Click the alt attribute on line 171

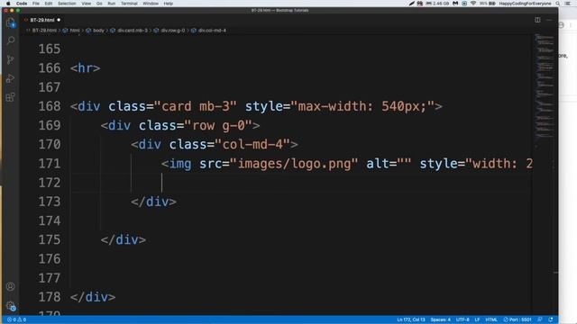click(389, 164)
